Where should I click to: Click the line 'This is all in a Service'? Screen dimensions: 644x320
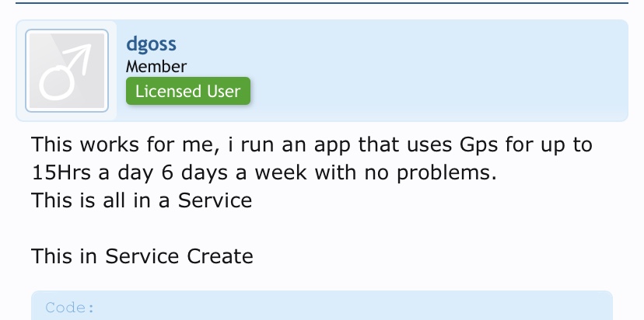(x=142, y=200)
